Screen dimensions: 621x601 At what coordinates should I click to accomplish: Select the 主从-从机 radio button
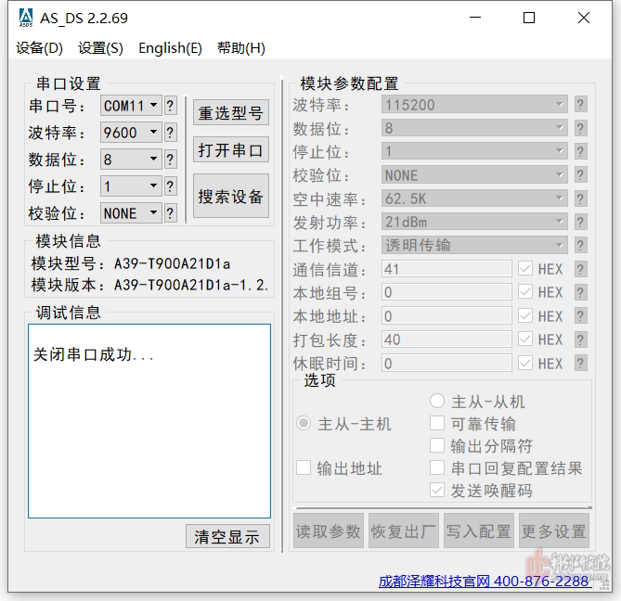pos(437,402)
